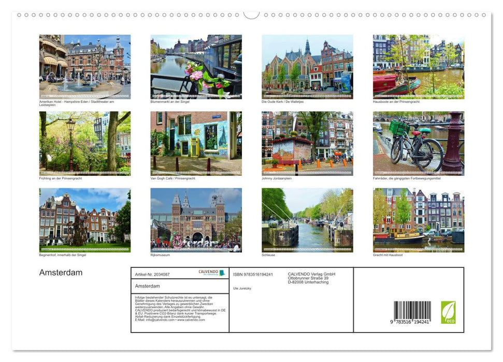
Task: Select the Beginenhof photo thumbnail
Action: (x=85, y=220)
